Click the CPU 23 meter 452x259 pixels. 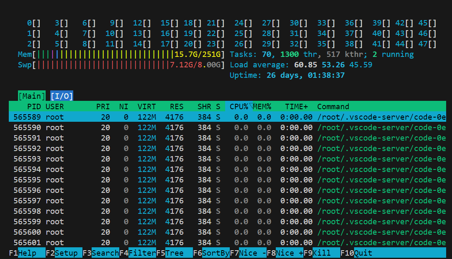(x=216, y=44)
